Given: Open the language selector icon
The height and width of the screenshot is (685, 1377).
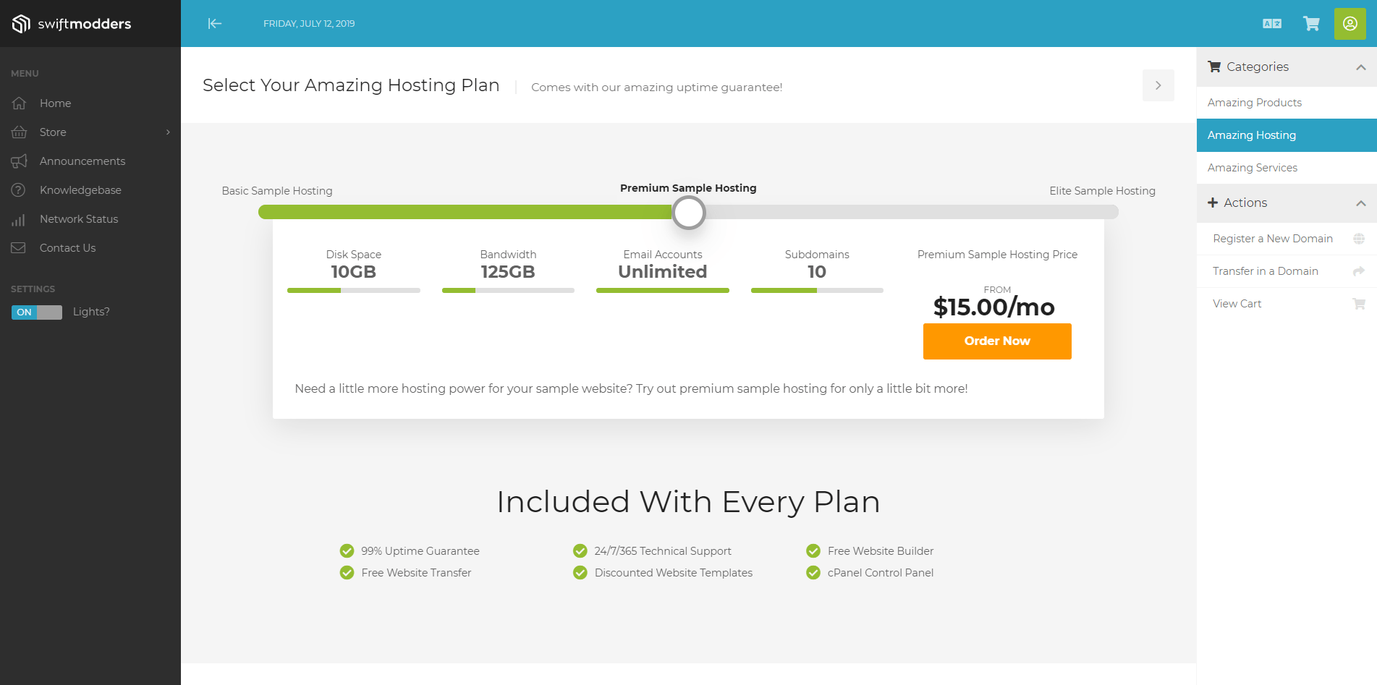Looking at the screenshot, I should [x=1271, y=24].
